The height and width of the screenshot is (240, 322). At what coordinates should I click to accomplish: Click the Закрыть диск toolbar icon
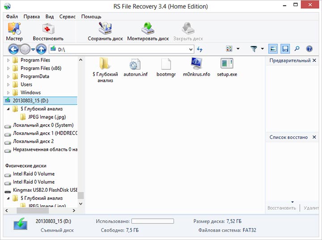188,32
